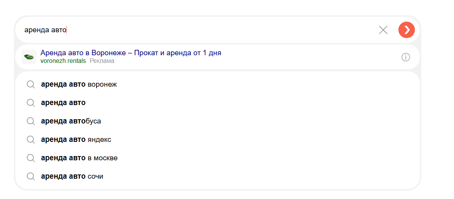Pick suggestion 'аренда авто яндекс'
Image resolution: width=454 pixels, height=199 pixels.
[217, 140]
